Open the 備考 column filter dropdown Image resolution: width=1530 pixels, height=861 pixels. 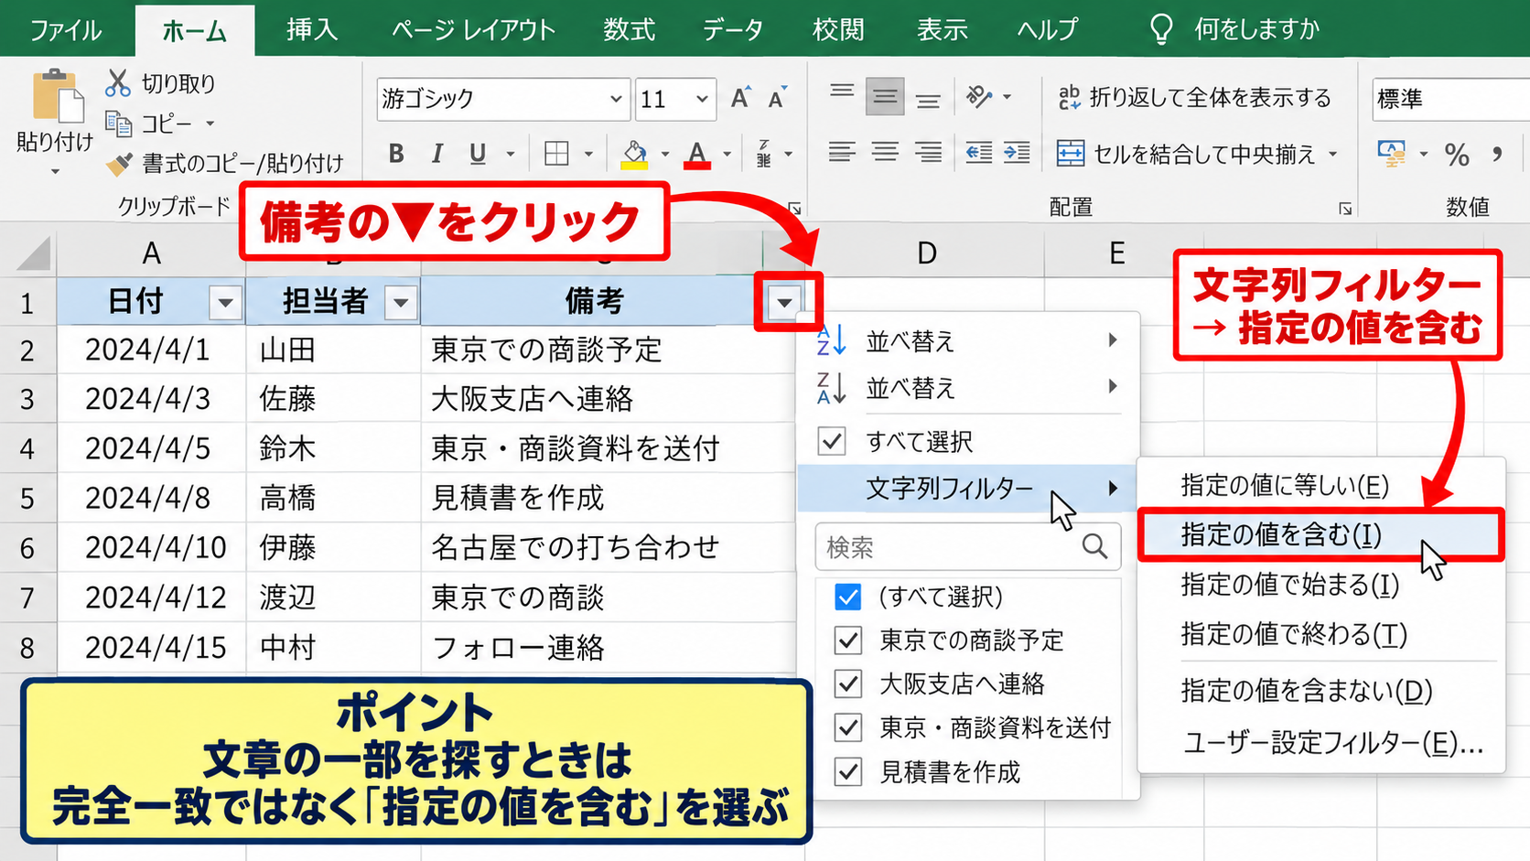click(x=785, y=302)
